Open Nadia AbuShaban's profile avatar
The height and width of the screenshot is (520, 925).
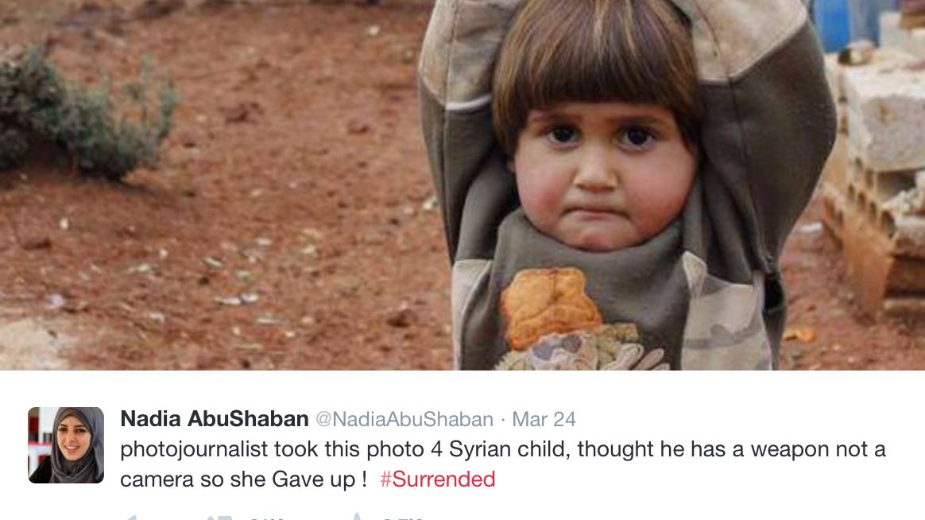tap(66, 445)
